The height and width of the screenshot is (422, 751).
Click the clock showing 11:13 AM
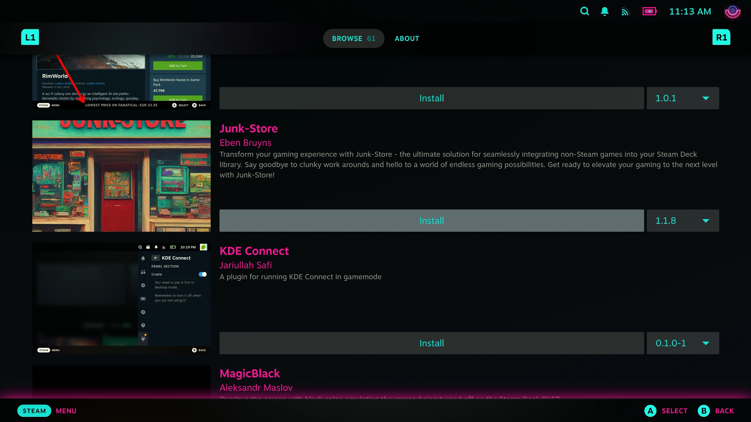point(690,11)
